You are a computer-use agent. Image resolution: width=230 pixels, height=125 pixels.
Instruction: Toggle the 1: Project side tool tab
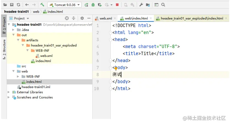(x=4, y=26)
